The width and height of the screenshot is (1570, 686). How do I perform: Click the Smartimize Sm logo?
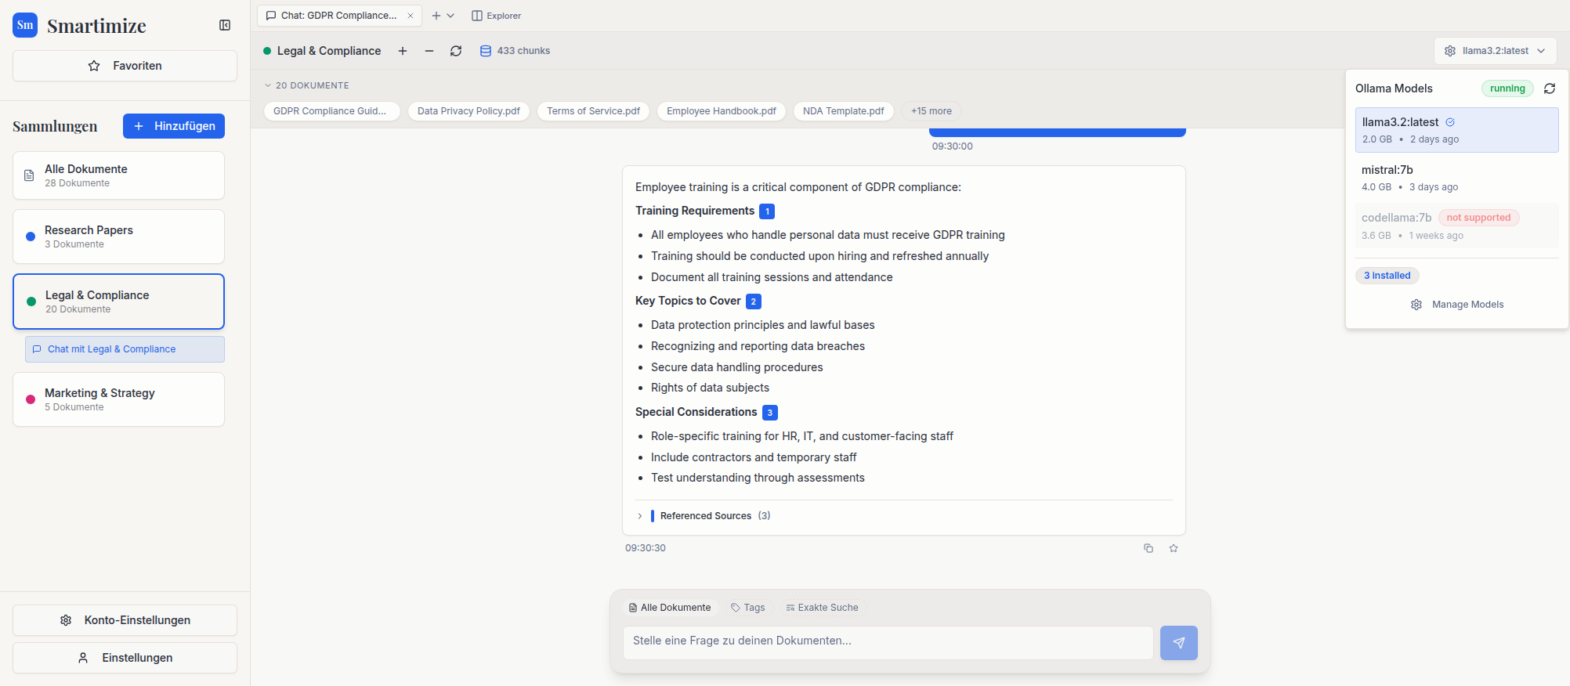[x=25, y=25]
